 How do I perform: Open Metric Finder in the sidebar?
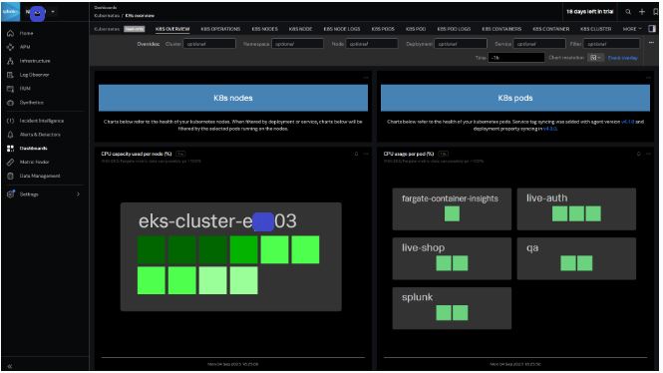click(34, 162)
